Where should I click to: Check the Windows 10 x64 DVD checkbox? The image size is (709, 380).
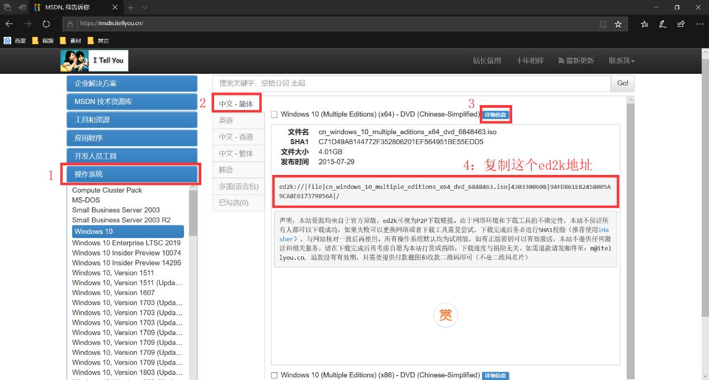coord(273,114)
